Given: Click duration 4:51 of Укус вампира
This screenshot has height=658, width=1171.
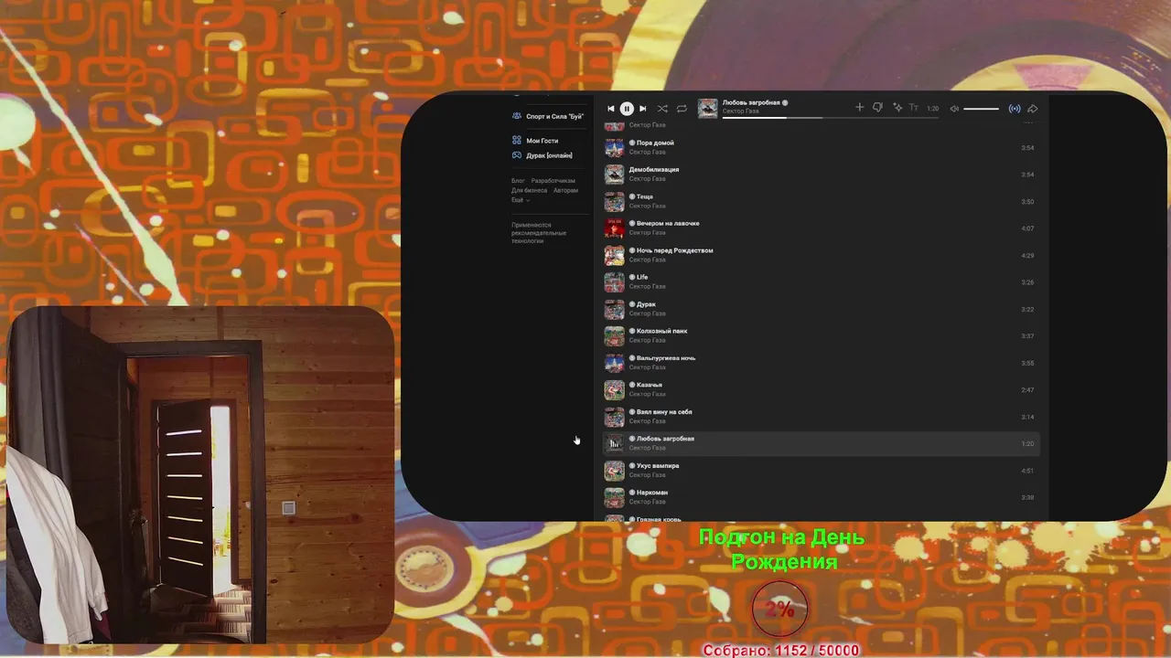Looking at the screenshot, I should pos(1027,471).
